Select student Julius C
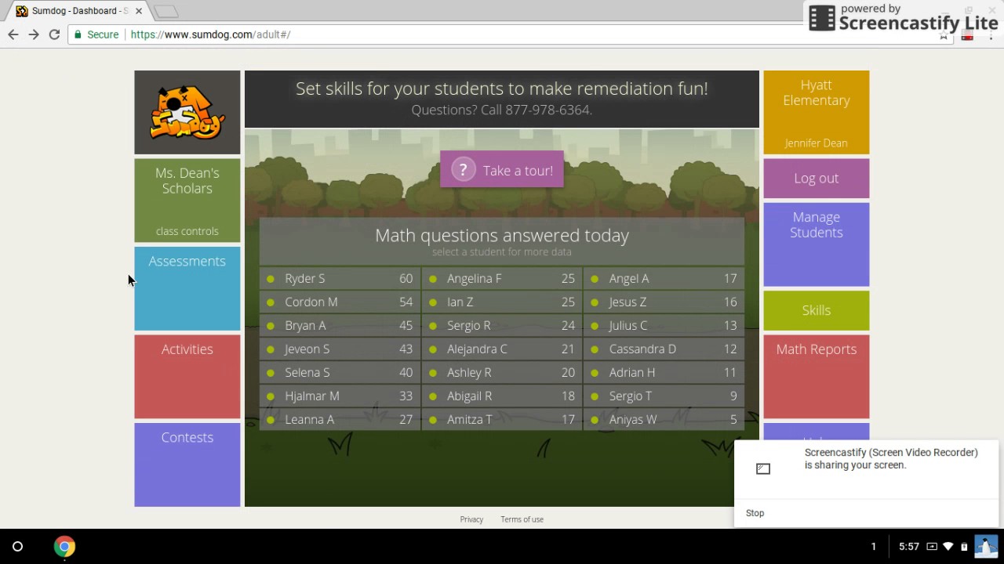1004x564 pixels. (664, 325)
